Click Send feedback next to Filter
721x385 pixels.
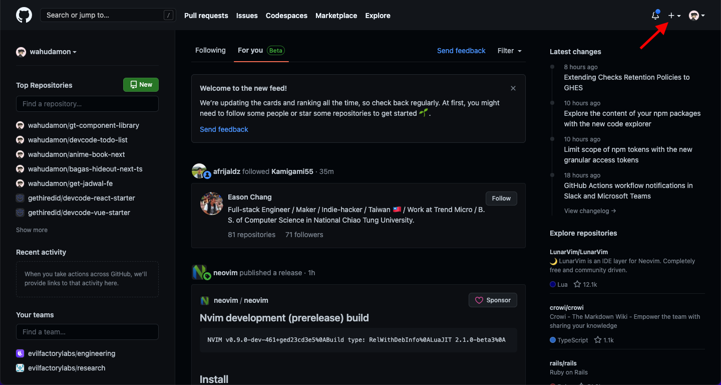(461, 51)
